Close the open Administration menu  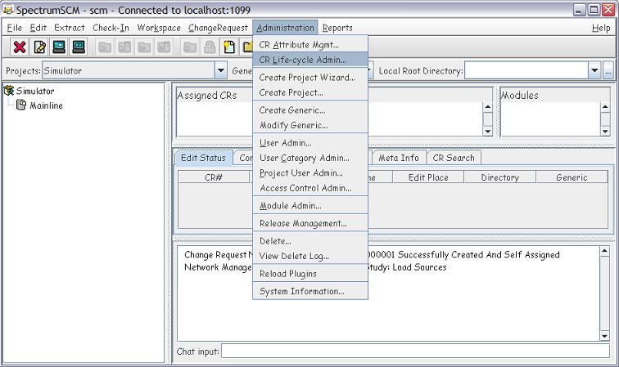pos(285,28)
